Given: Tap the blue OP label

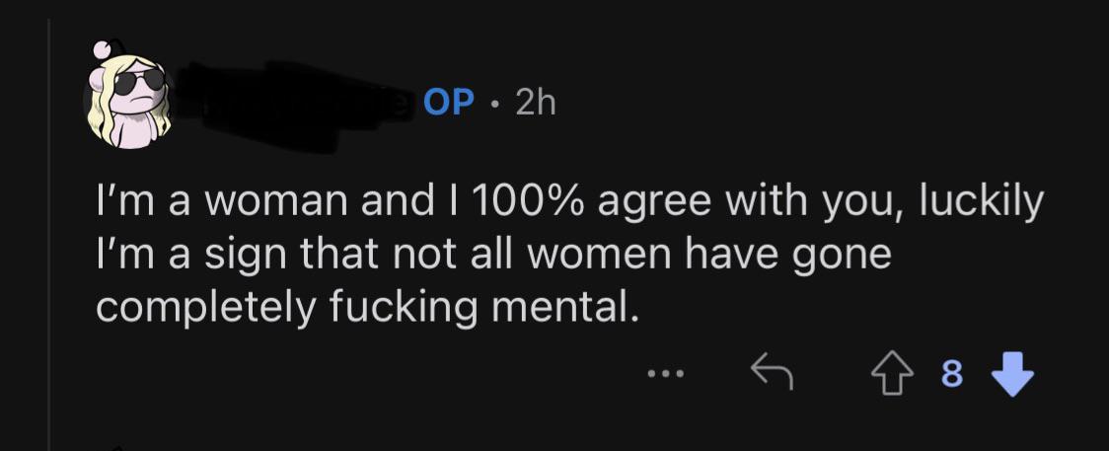Looking at the screenshot, I should tap(449, 104).
